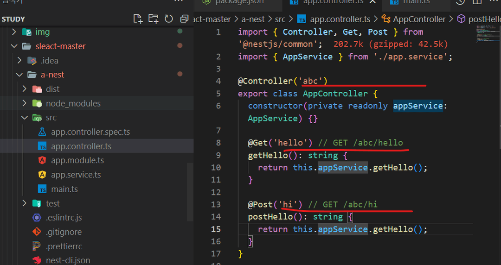501x265 pixels.
Task: Click the explorer vertical scrollbar
Action: [190, 191]
